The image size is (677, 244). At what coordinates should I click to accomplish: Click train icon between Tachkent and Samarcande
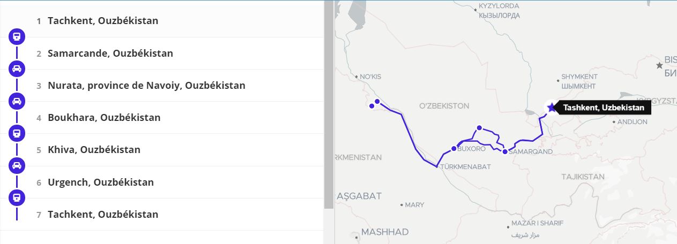pyautogui.click(x=17, y=37)
